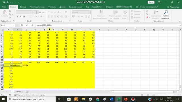
Task: Save the workbook from quick access toolbar
Action: [4, 2]
